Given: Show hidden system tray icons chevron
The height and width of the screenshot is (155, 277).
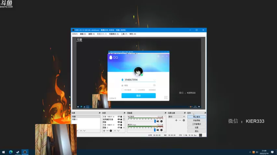Looking at the screenshot, I should 250,152.
